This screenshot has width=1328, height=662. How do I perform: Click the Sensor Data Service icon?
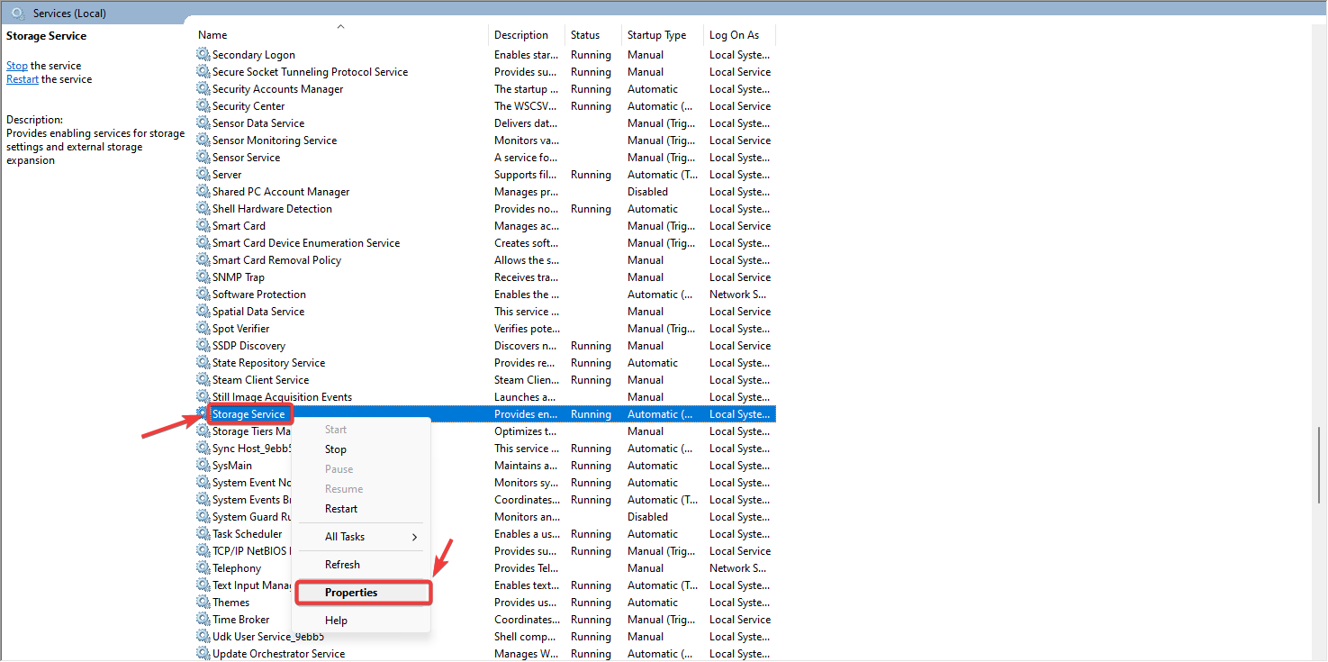pyautogui.click(x=203, y=123)
